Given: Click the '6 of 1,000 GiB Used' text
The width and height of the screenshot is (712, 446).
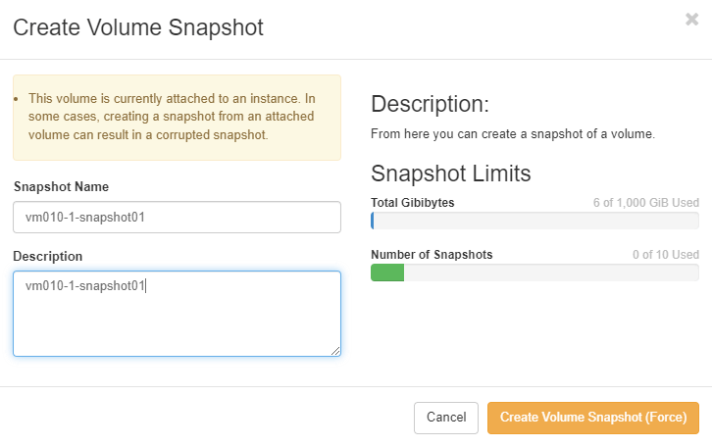Looking at the screenshot, I should [645, 202].
